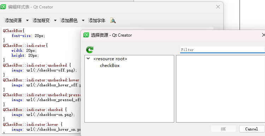Click the stylesheet find magnifier icon
The image size is (265, 136).
click(113, 20)
